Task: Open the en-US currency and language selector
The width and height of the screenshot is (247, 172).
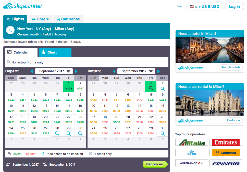Action: [204, 6]
